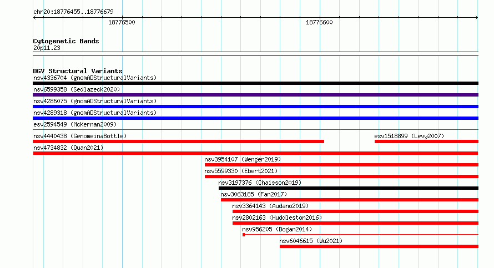
Task: Open nsv6599358 (Sedlazeck2020) label
Action: coord(77,89)
